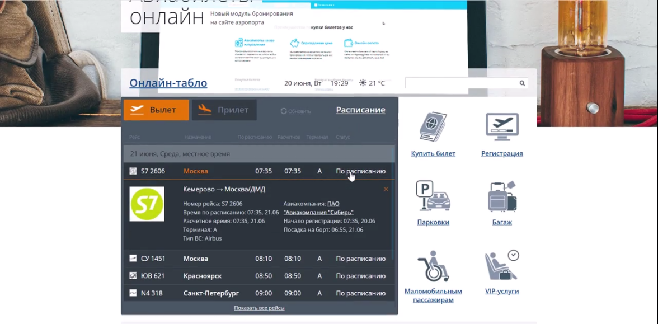Screen dimensions: 658x324
Task: Click status По расписанию of СУ 1451
Action: click(360, 259)
